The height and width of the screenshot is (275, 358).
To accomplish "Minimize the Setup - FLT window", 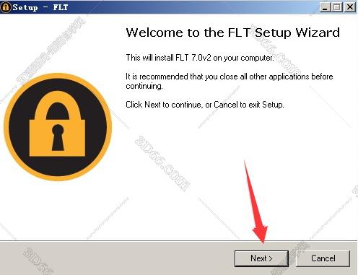I will coord(325,7).
